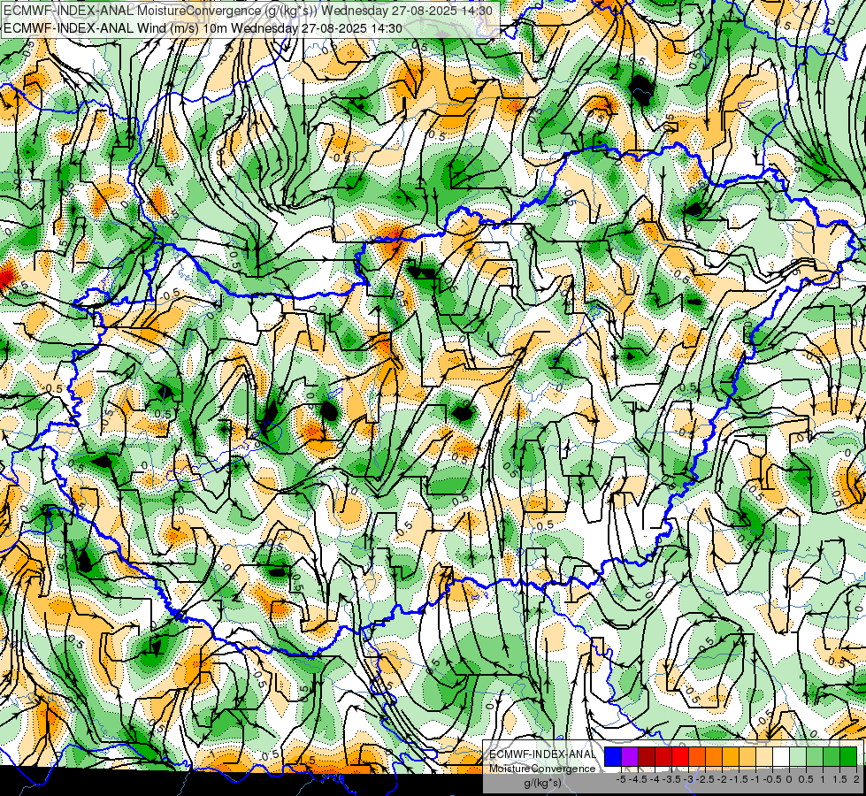Click the -3.5 legend scale value
Image resolution: width=866 pixels, height=796 pixels.
[x=671, y=779]
